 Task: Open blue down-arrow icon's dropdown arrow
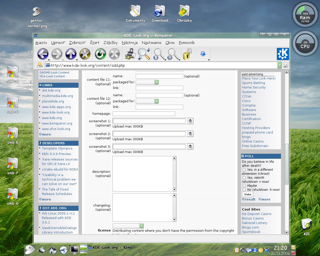tap(209, 60)
